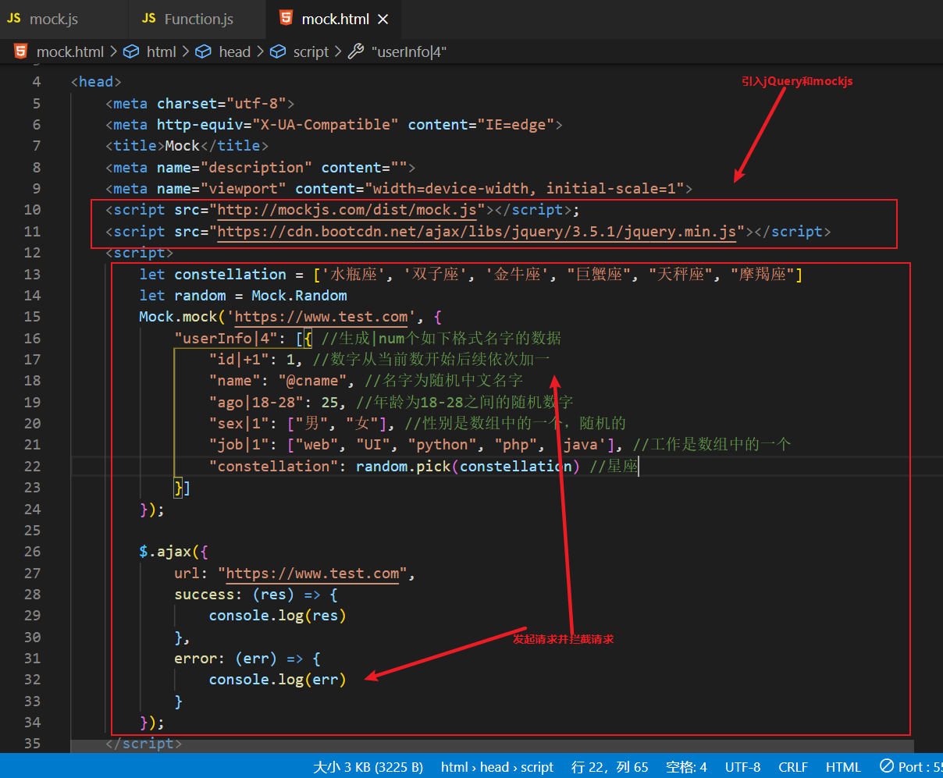The height and width of the screenshot is (778, 943).
Task: Click line number 26 in the gutter
Action: (32, 552)
